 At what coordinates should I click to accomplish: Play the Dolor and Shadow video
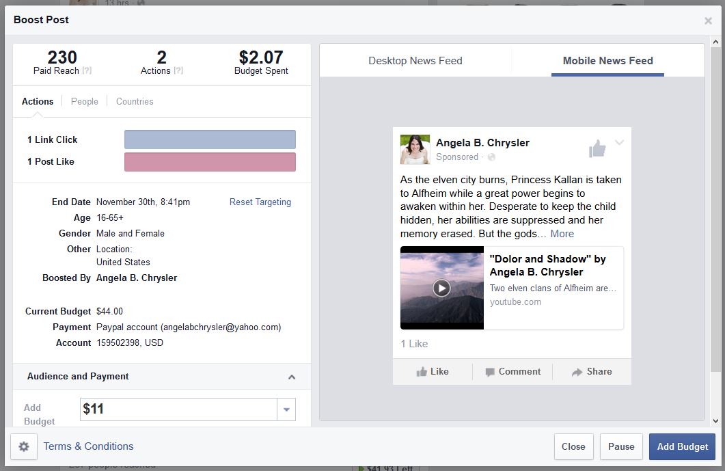[x=441, y=288]
